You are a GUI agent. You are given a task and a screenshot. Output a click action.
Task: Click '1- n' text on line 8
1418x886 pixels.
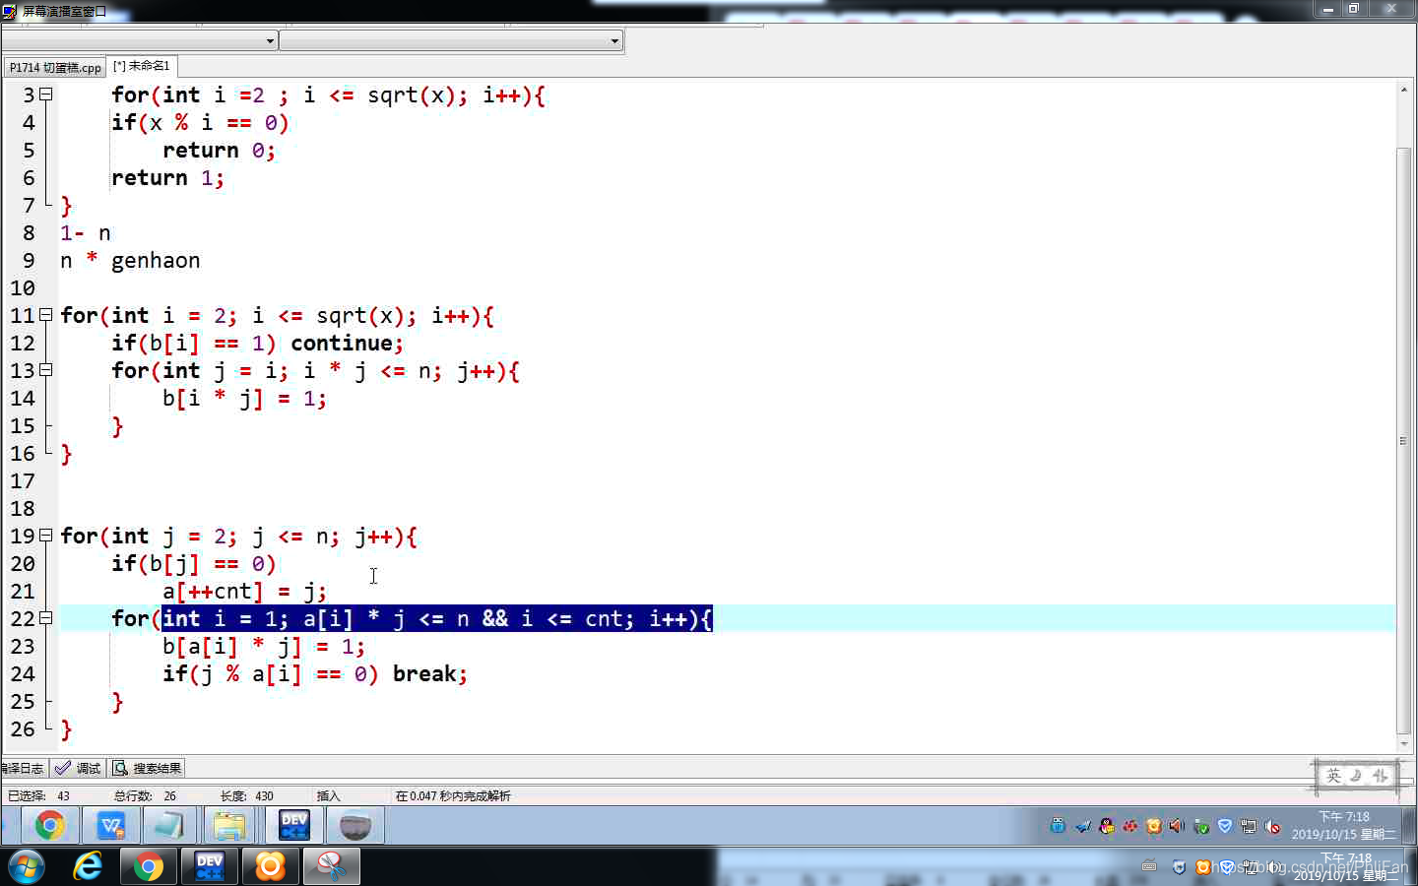[x=86, y=232]
